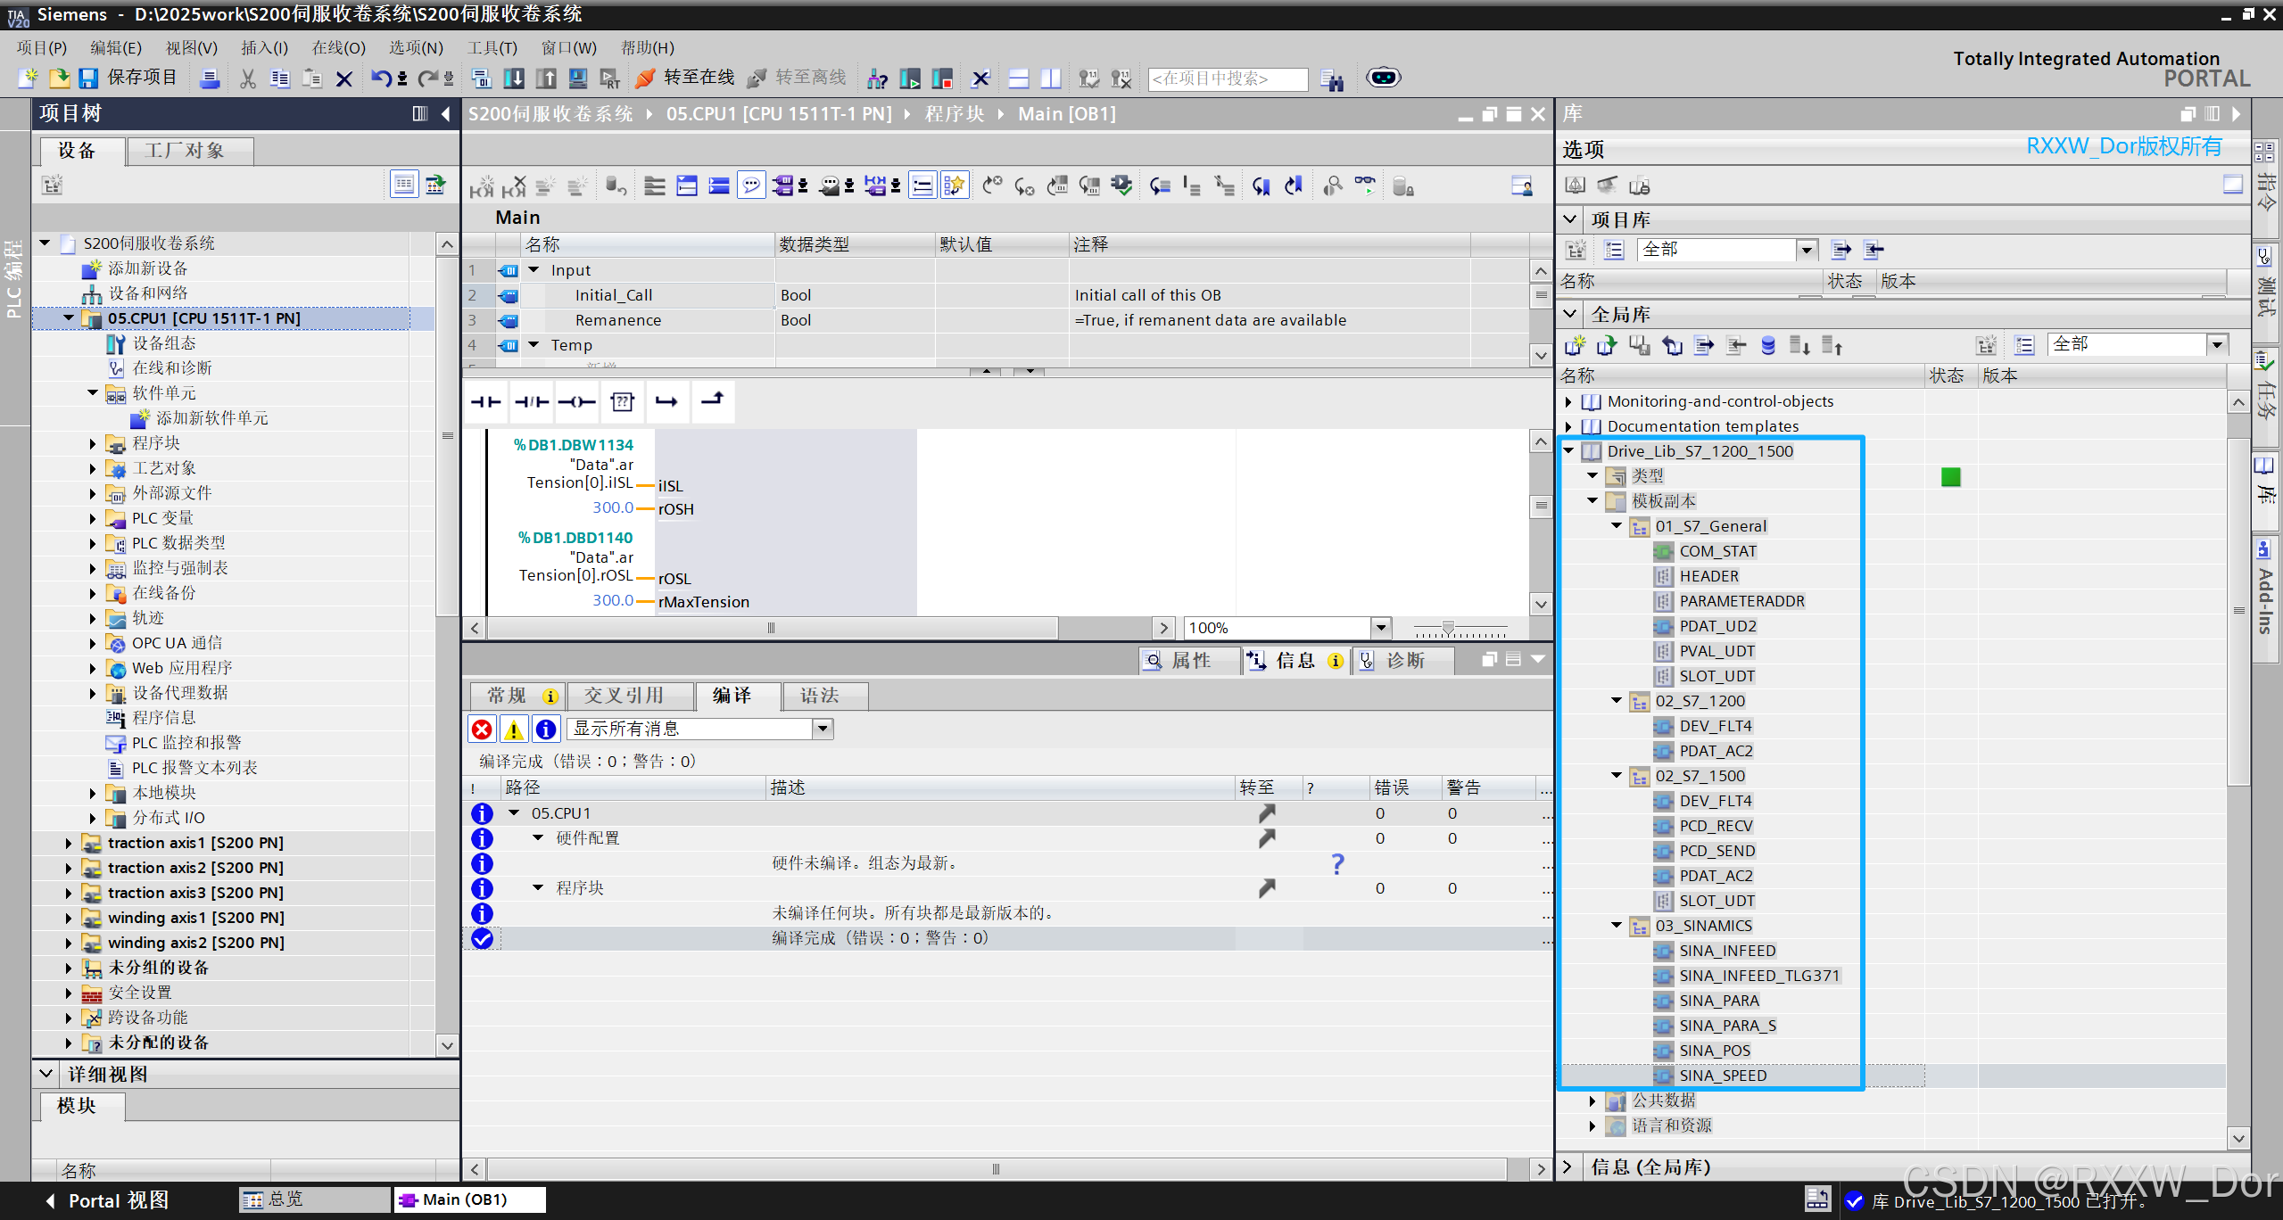
Task: Toggle the info messages filter button
Action: (546, 730)
